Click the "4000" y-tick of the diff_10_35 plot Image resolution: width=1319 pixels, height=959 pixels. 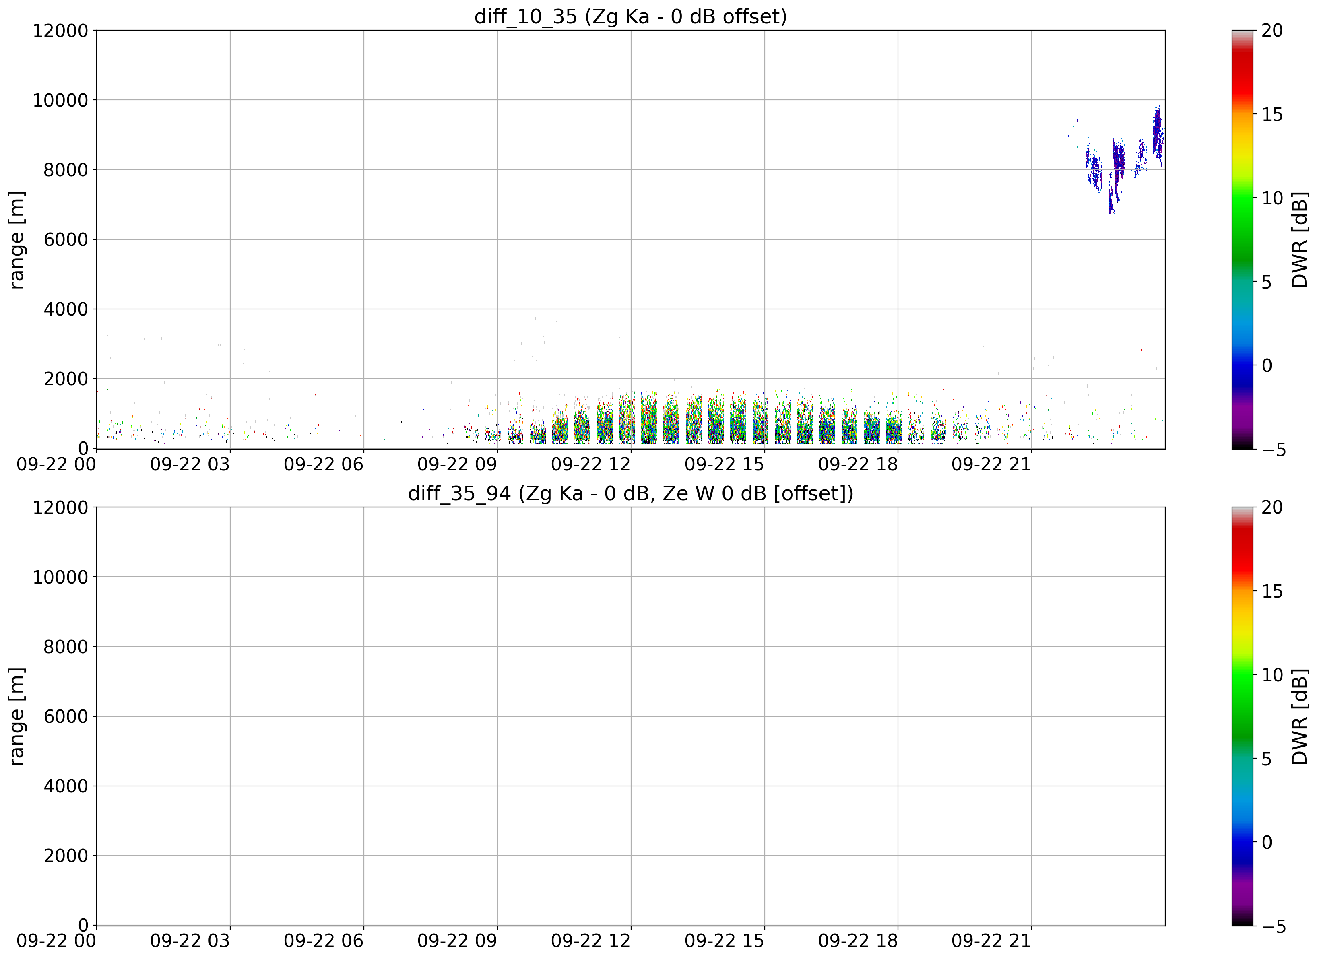click(x=66, y=309)
